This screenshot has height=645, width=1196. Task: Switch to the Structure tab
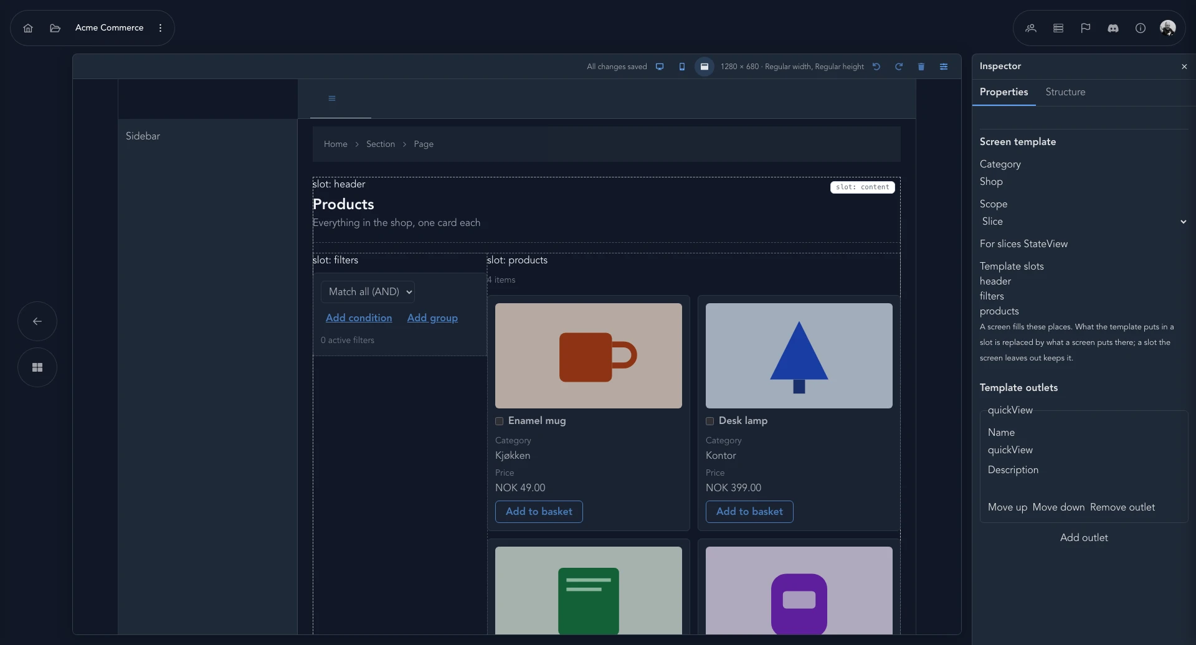[x=1065, y=92]
